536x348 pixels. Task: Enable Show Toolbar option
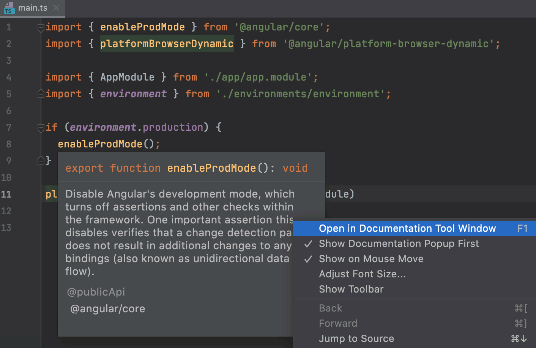[351, 289]
